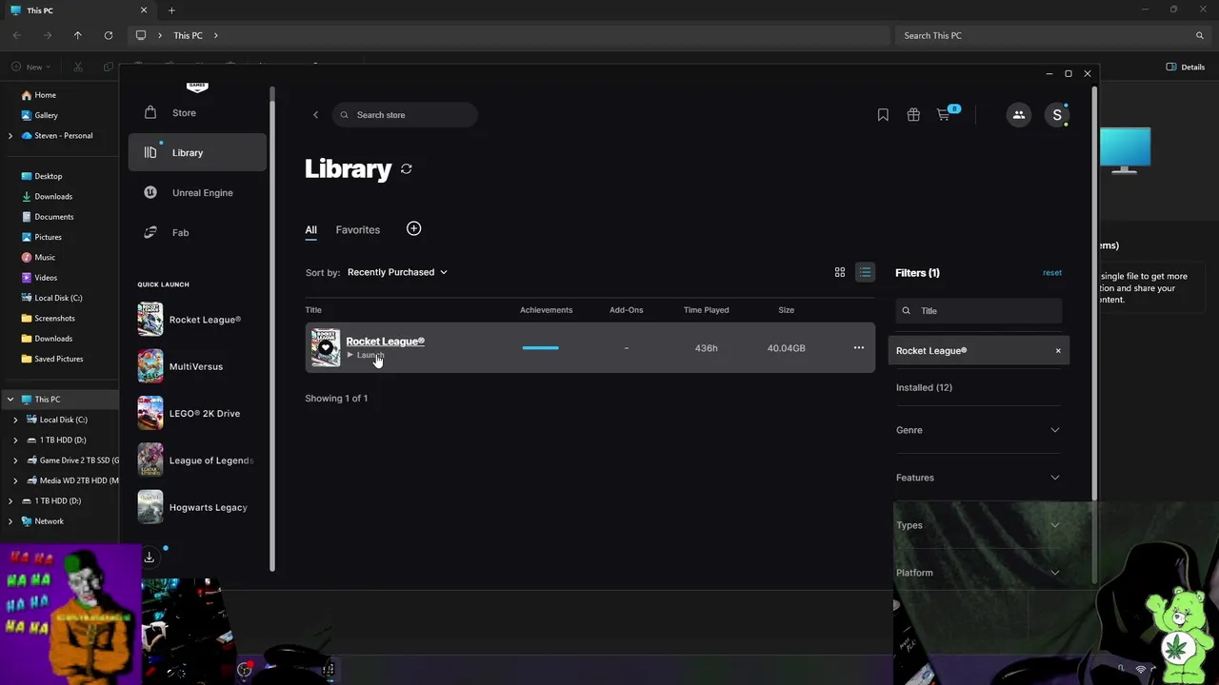Expand the Genre filter section

point(978,430)
